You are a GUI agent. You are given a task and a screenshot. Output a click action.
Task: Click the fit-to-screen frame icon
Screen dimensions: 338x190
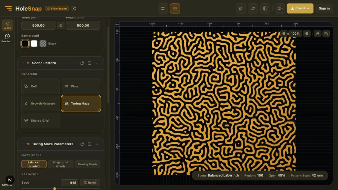(x=163, y=8)
